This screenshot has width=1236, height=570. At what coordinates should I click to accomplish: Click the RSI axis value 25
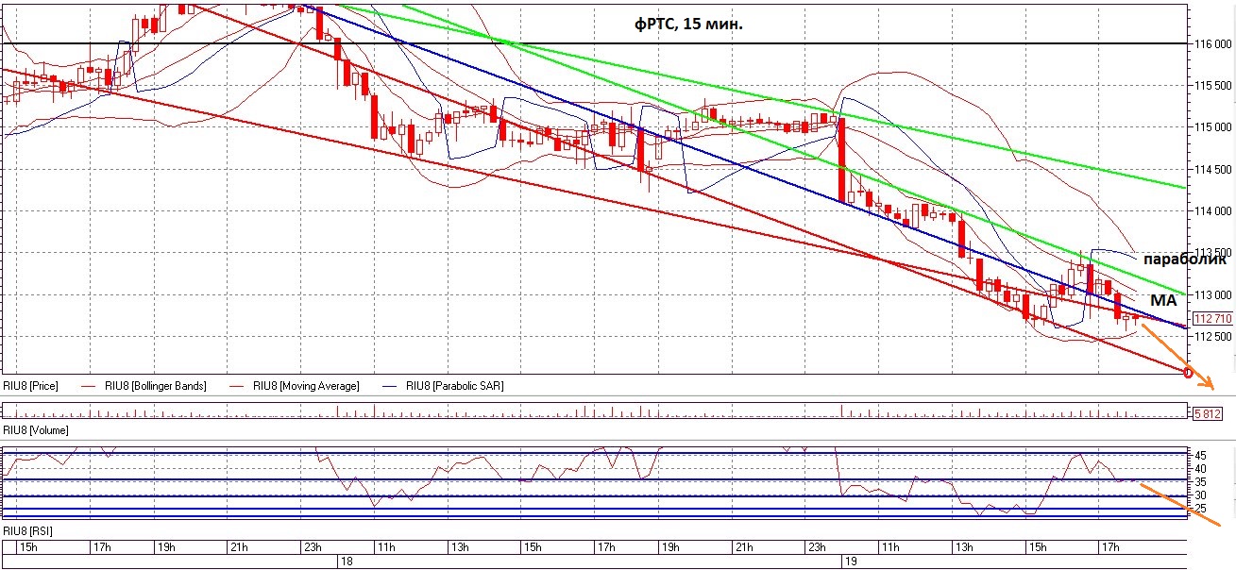pyautogui.click(x=1201, y=509)
